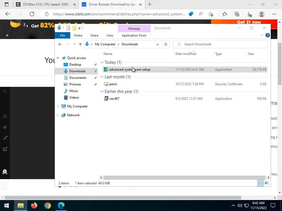The height and width of the screenshot is (211, 282).
Task: Select the Application Tools tab
Action: [134, 35]
